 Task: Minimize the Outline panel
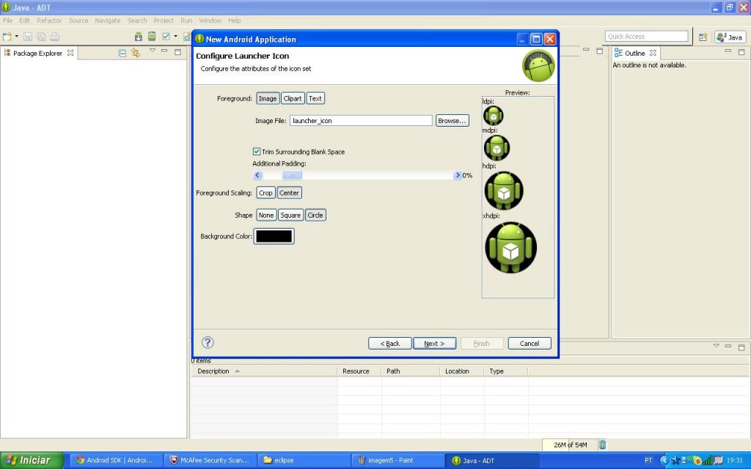pos(728,51)
